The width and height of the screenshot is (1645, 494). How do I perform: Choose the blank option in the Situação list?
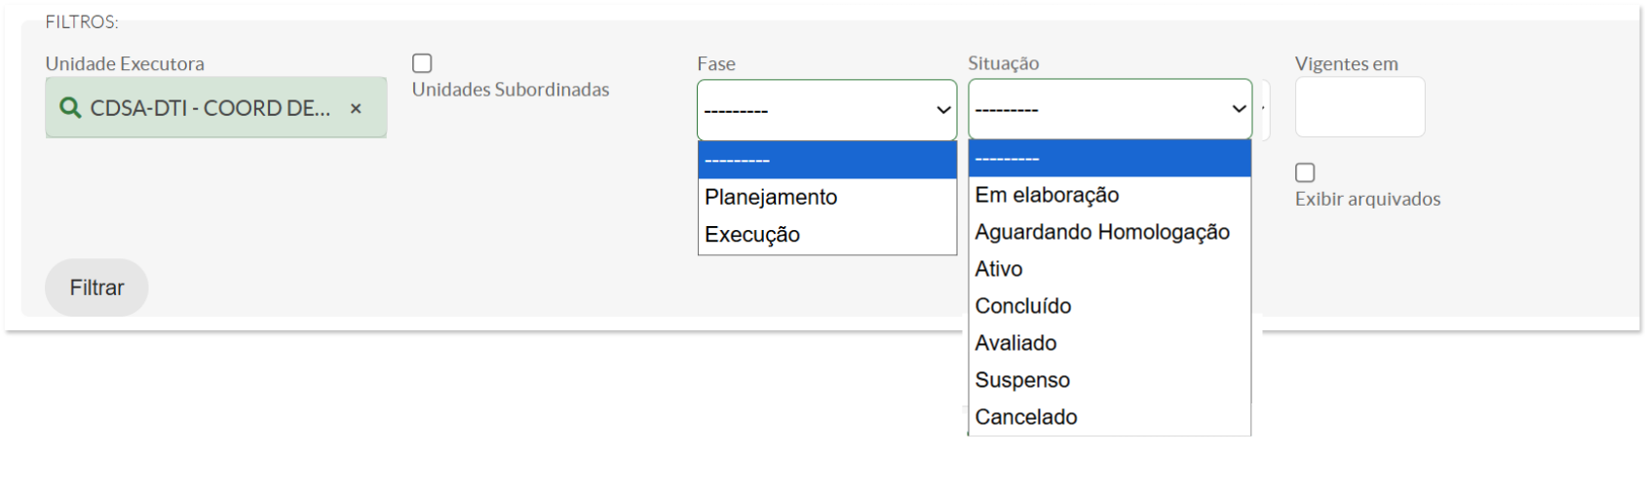coord(1109,158)
